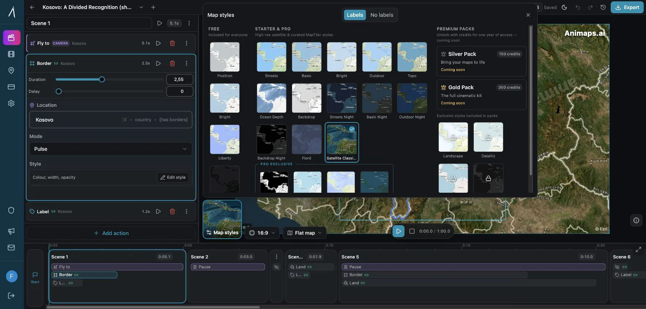The height and width of the screenshot is (309, 646).
Task: Open the 16:9 aspect ratio dropdown
Action: click(262, 233)
